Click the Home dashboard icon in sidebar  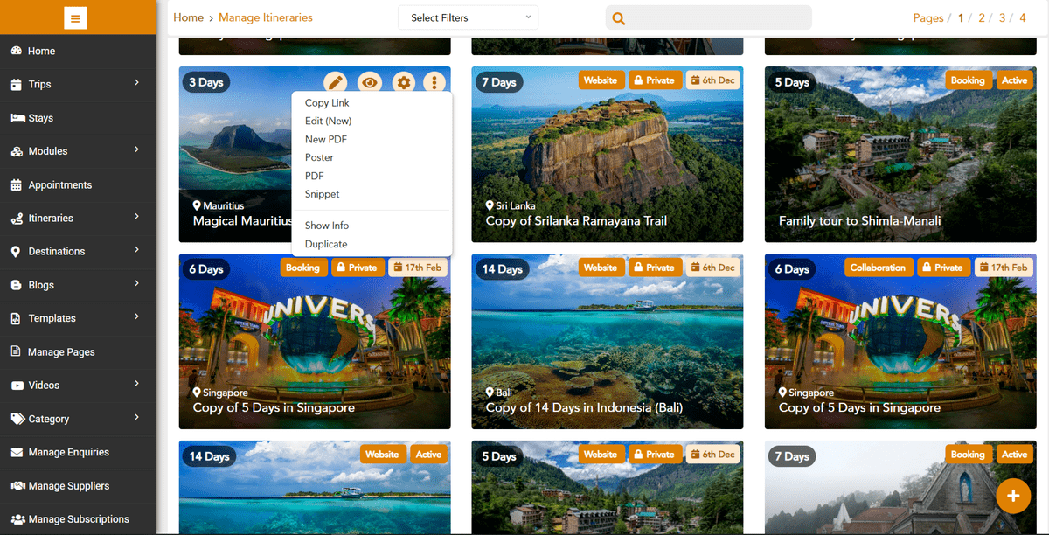pyautogui.click(x=17, y=51)
